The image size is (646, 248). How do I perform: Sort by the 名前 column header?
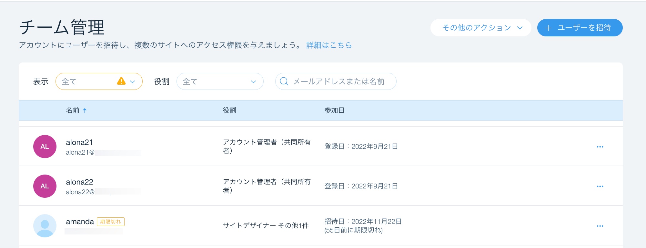(x=73, y=110)
